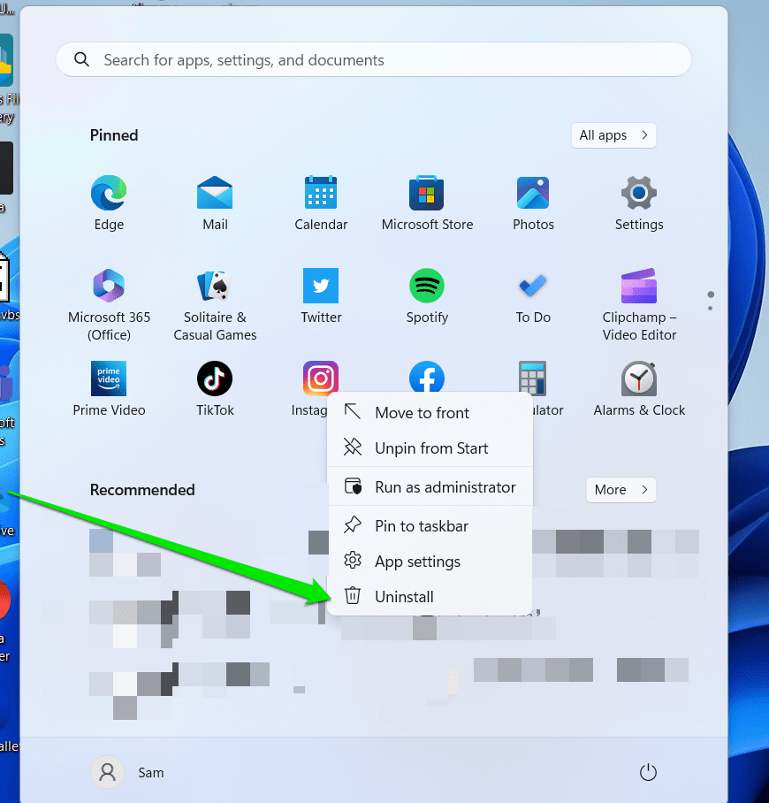Open the Facebook app icon

coord(426,377)
